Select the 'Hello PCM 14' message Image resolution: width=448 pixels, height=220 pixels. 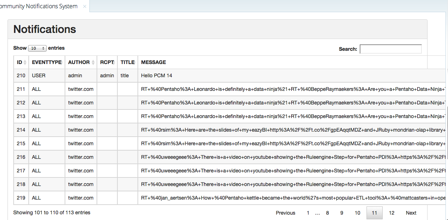(157, 75)
